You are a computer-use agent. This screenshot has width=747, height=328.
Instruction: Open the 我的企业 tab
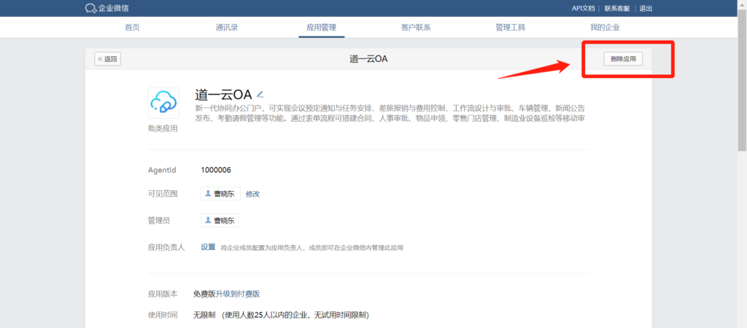605,27
